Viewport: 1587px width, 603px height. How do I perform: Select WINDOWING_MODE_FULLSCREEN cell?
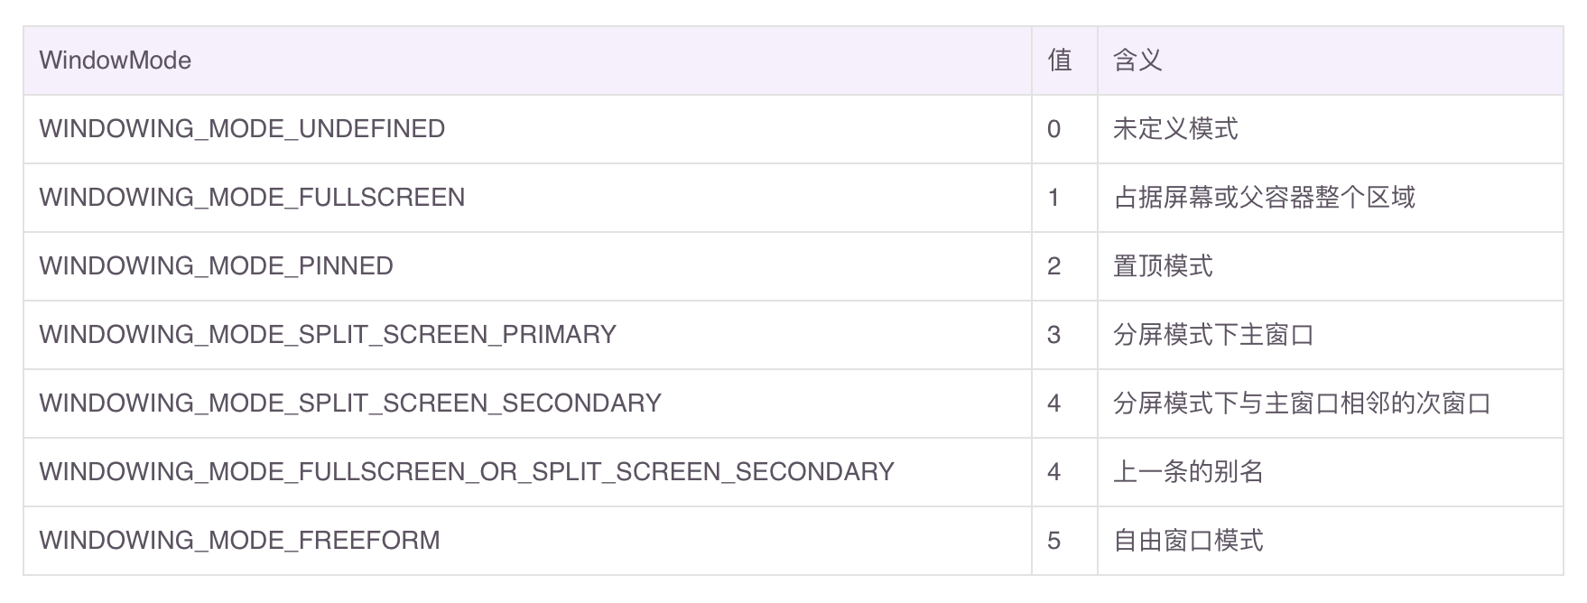(x=527, y=198)
